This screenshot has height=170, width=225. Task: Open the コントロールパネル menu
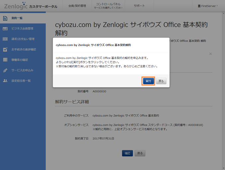(x=108, y=6)
